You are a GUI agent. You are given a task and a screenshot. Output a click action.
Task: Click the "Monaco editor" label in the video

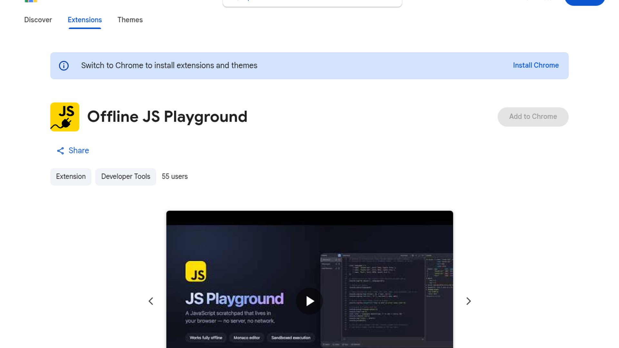click(x=247, y=338)
